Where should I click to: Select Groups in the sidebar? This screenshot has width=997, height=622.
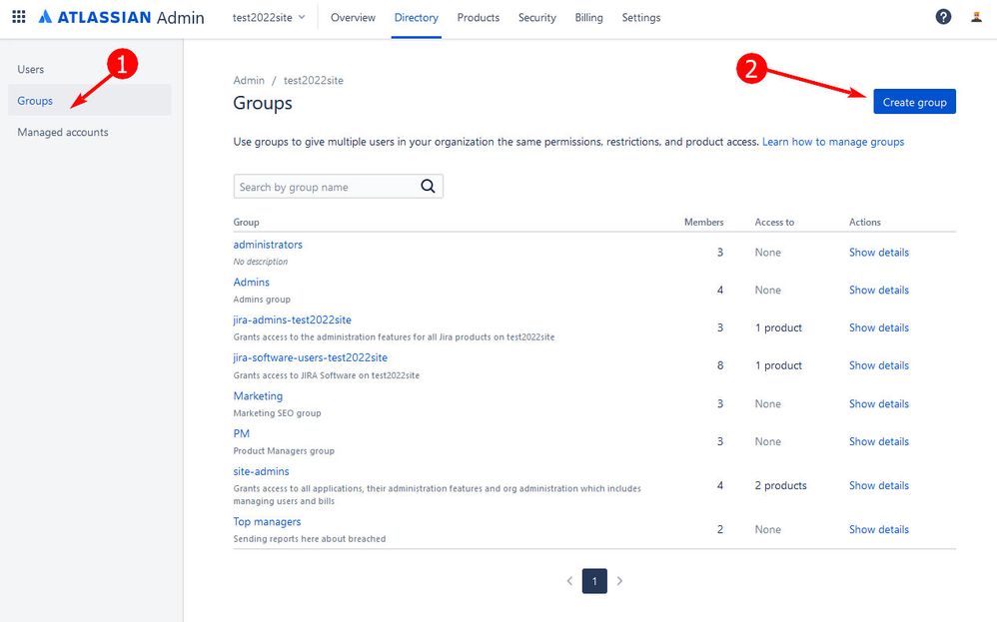point(90,101)
